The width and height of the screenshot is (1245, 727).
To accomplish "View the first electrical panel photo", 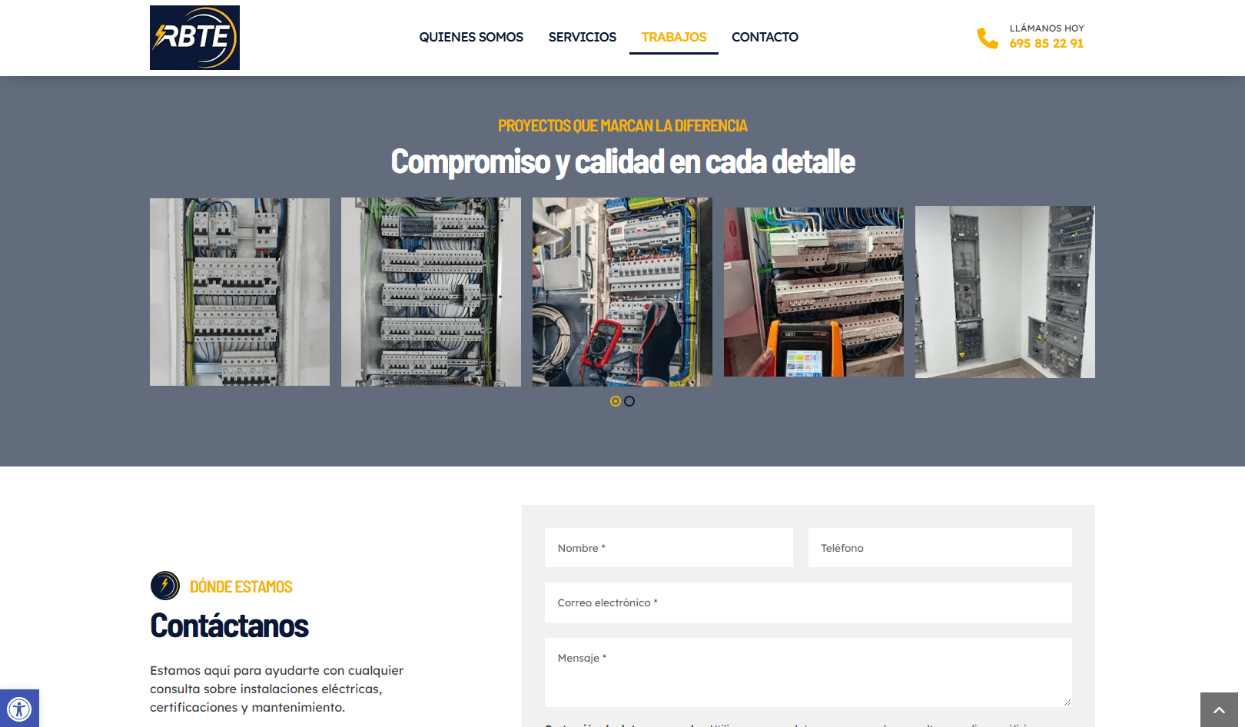I will coord(240,292).
